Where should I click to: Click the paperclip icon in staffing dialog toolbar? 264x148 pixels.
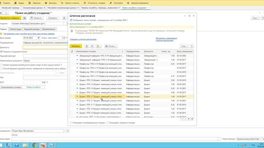(92, 46)
